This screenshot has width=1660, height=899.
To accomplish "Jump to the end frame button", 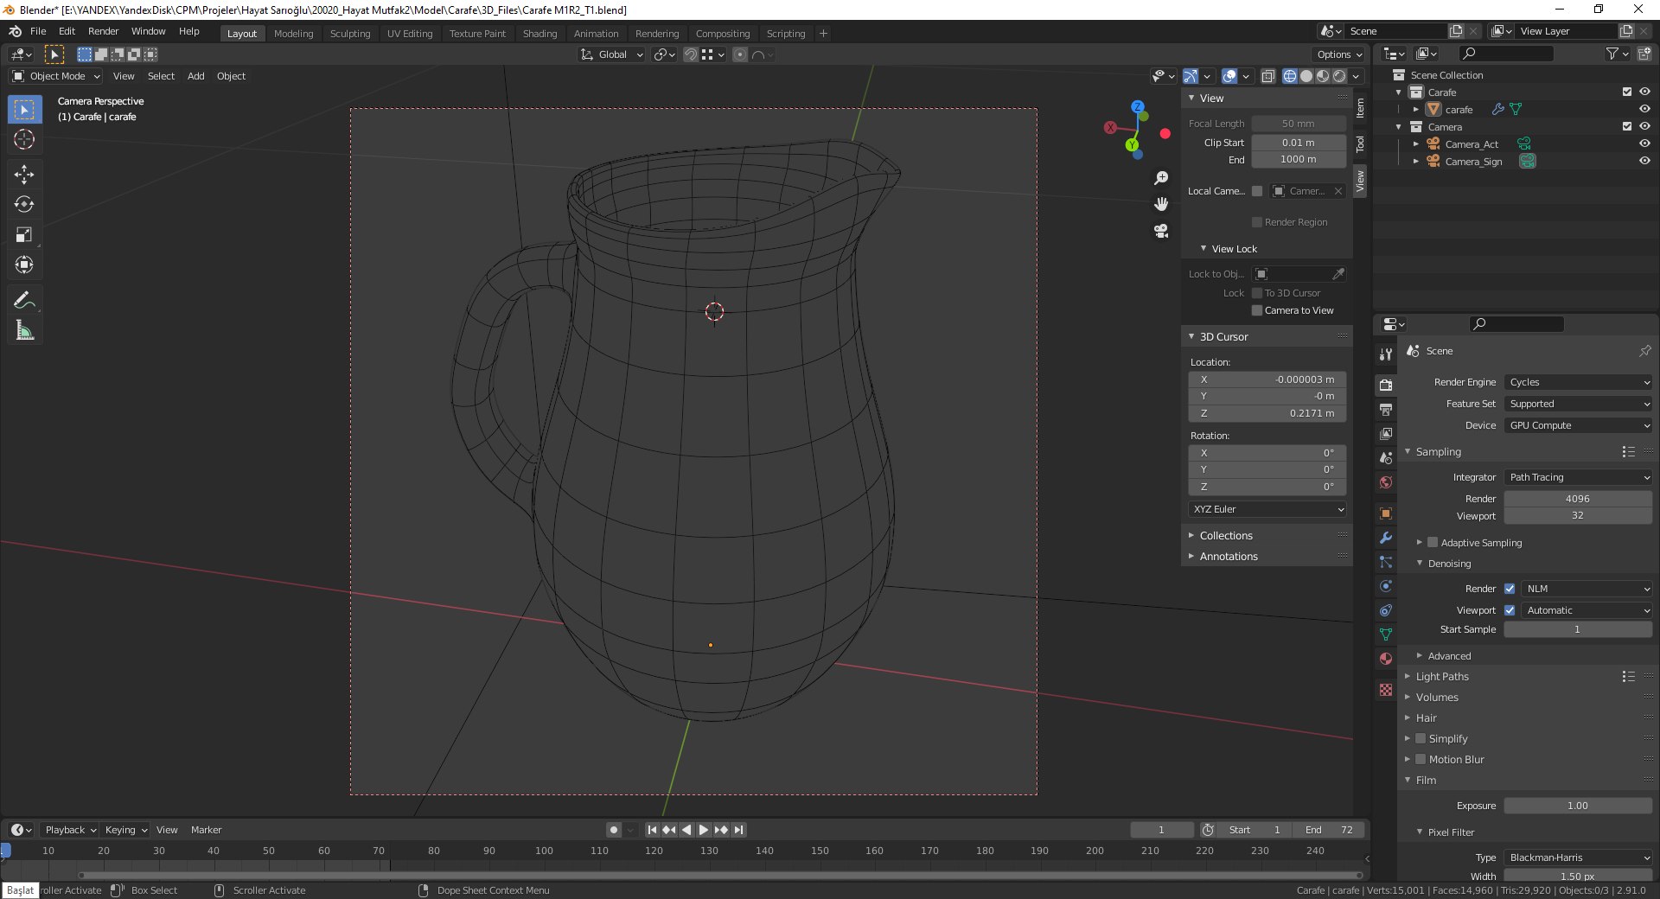I will coord(738,830).
